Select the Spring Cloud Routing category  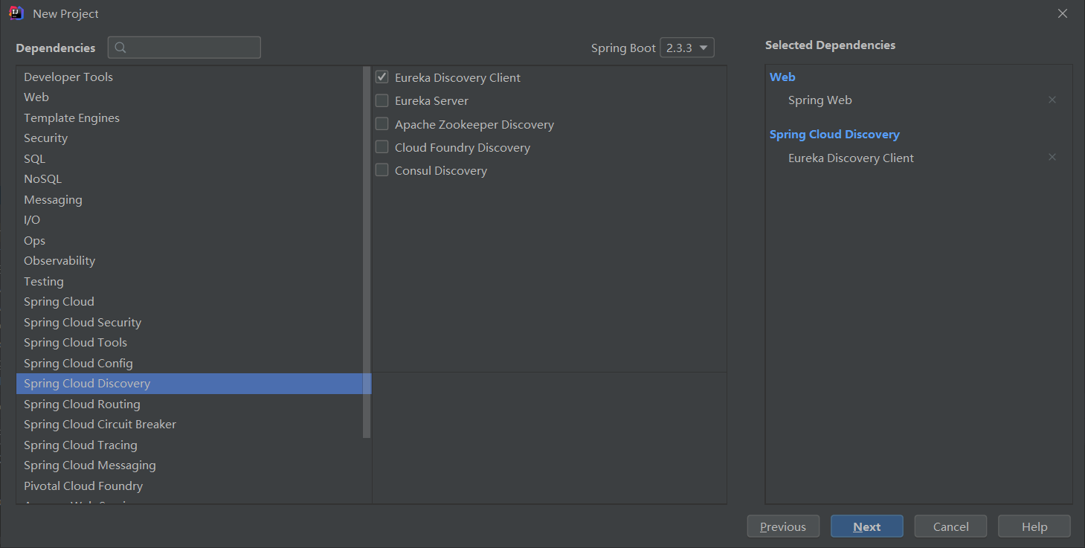pyautogui.click(x=82, y=404)
